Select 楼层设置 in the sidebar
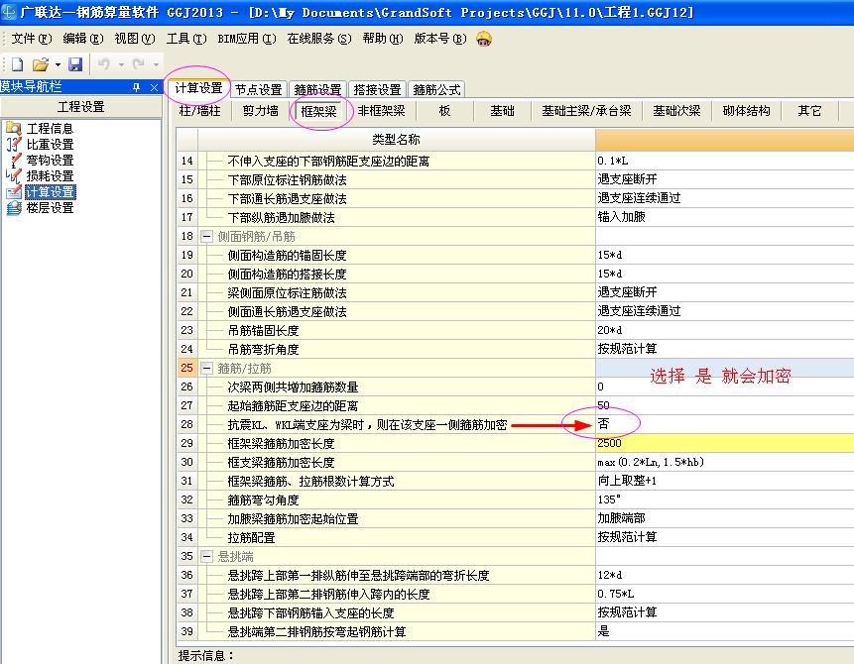Screen dimensions: 854x664 (50, 208)
